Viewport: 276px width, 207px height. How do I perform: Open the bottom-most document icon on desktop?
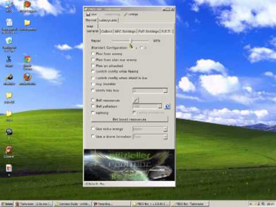[x=9, y=168]
